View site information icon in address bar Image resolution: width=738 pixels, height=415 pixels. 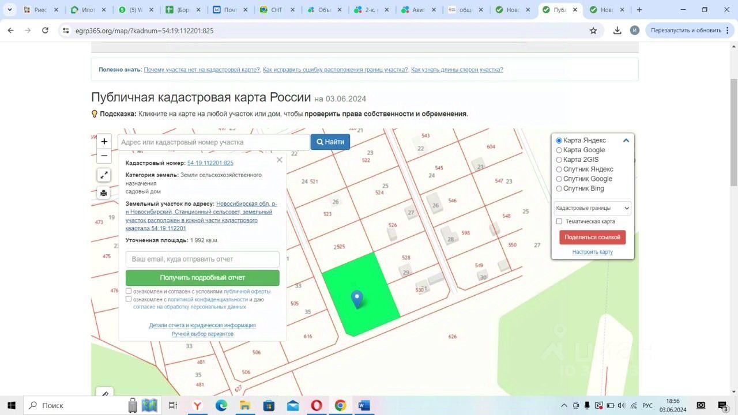click(65, 31)
